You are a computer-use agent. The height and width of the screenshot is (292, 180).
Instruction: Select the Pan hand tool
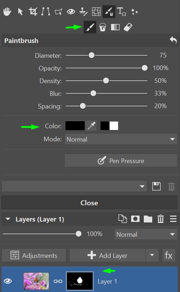(7, 12)
